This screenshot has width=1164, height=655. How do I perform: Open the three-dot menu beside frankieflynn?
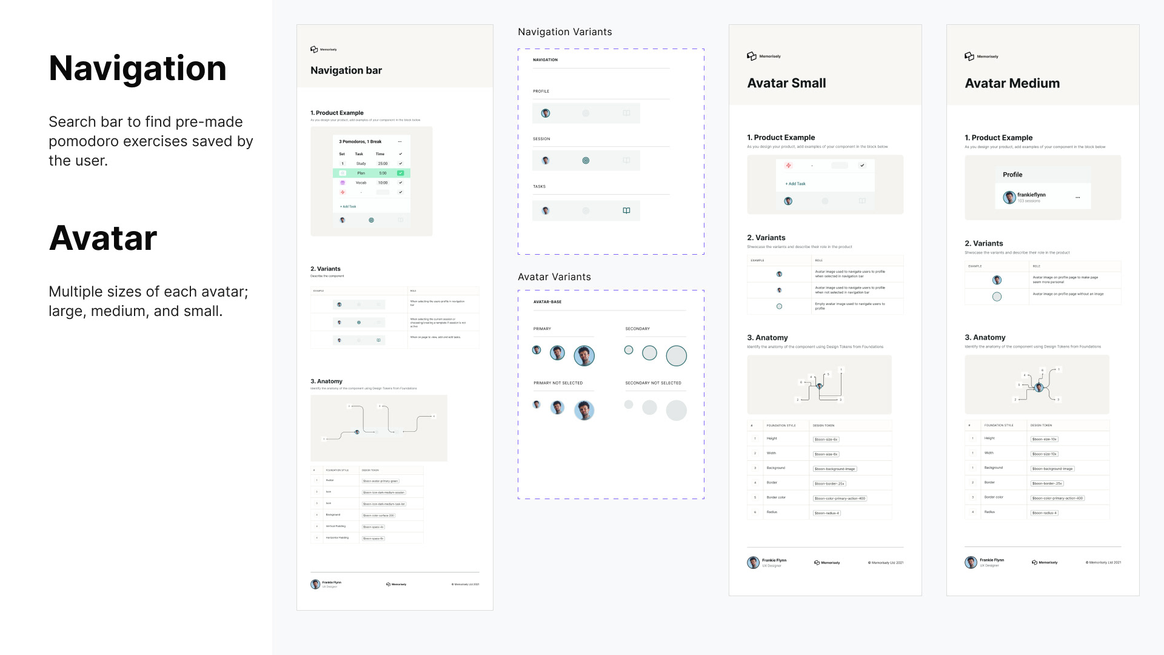point(1077,198)
